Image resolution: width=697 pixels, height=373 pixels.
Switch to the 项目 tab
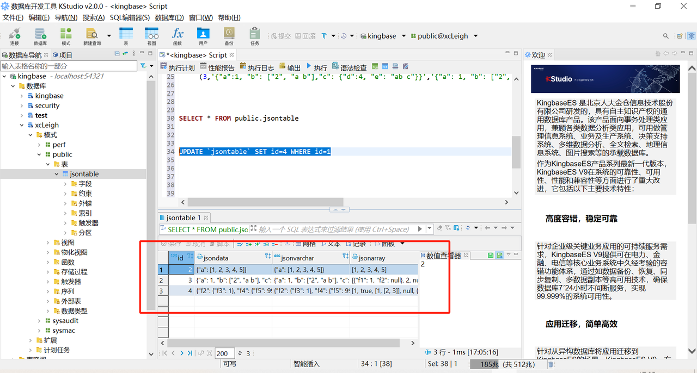(x=62, y=55)
